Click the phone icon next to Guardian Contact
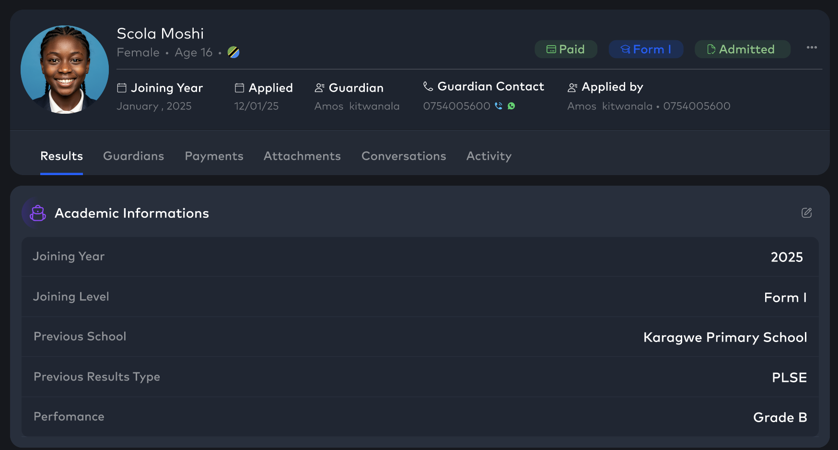 point(428,86)
